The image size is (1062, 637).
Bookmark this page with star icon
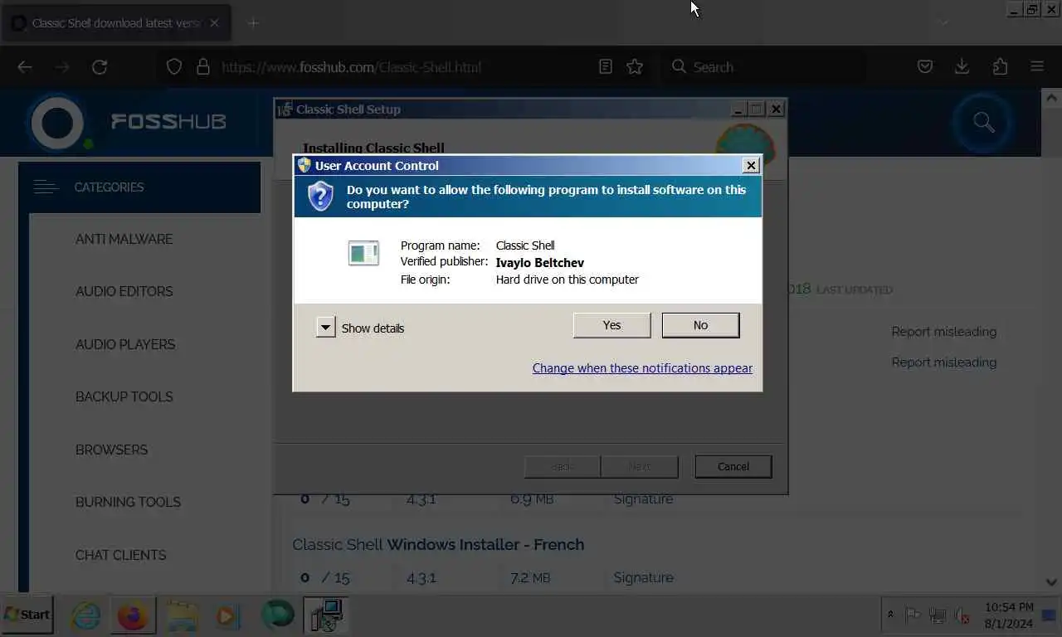[635, 67]
